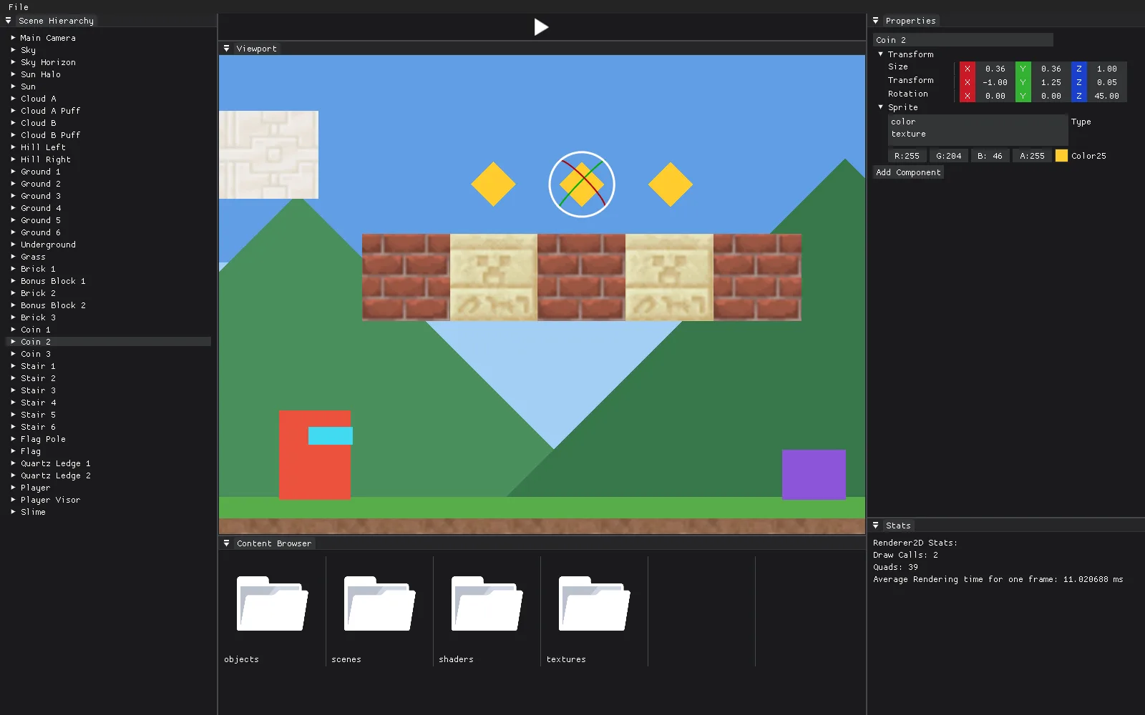Viewport: 1145px width, 715px height.
Task: Collapse the Transform component section
Action: coord(881,54)
